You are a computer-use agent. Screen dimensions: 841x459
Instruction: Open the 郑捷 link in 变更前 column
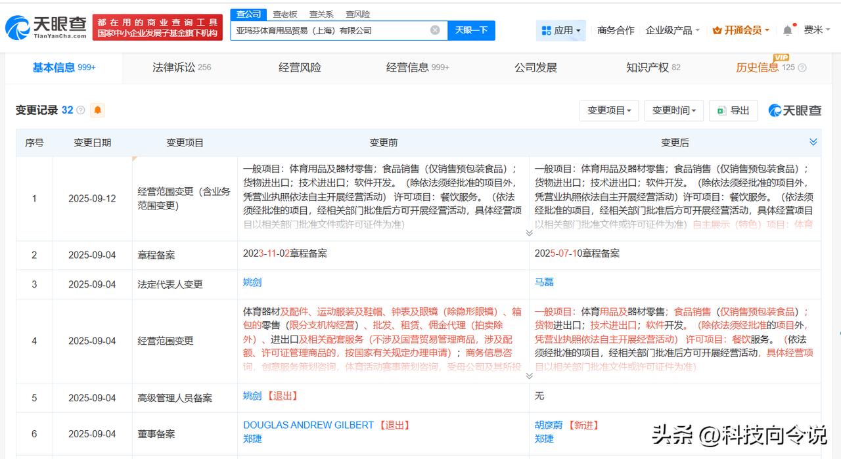click(252, 439)
